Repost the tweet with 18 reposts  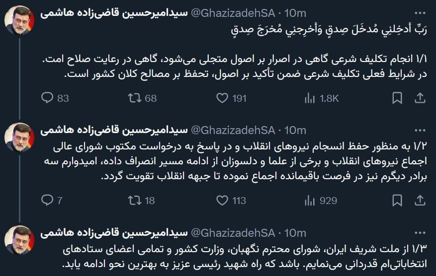point(135,200)
